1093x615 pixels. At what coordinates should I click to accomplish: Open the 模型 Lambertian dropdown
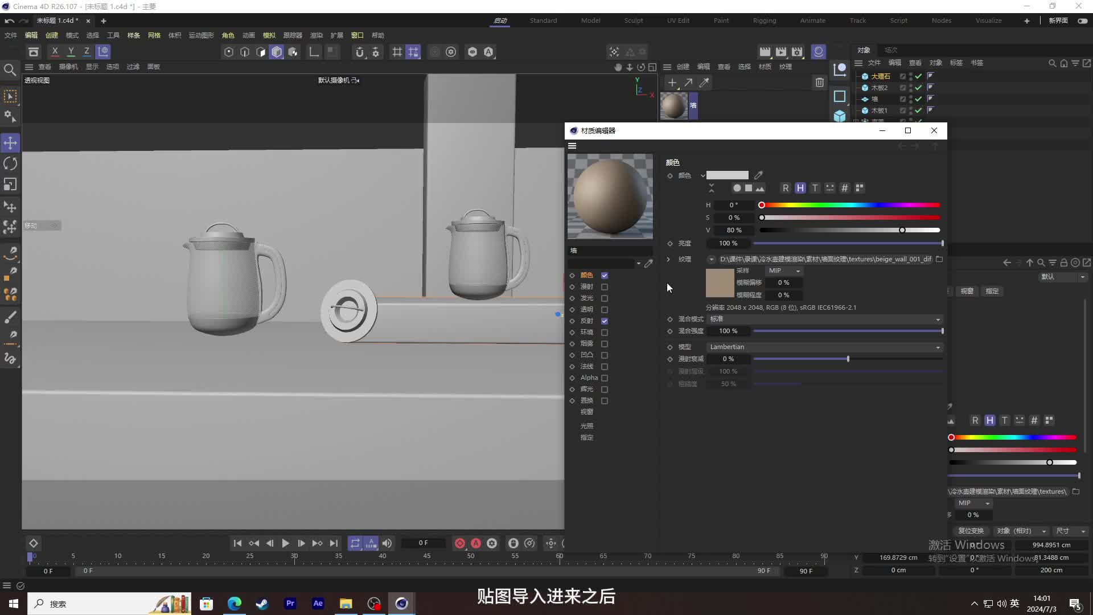pos(825,347)
